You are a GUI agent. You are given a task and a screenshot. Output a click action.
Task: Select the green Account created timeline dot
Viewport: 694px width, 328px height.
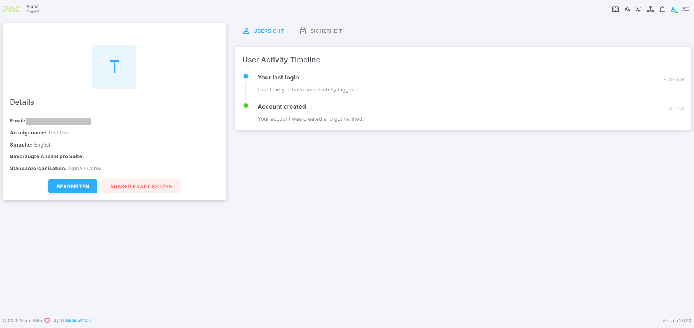(x=246, y=105)
